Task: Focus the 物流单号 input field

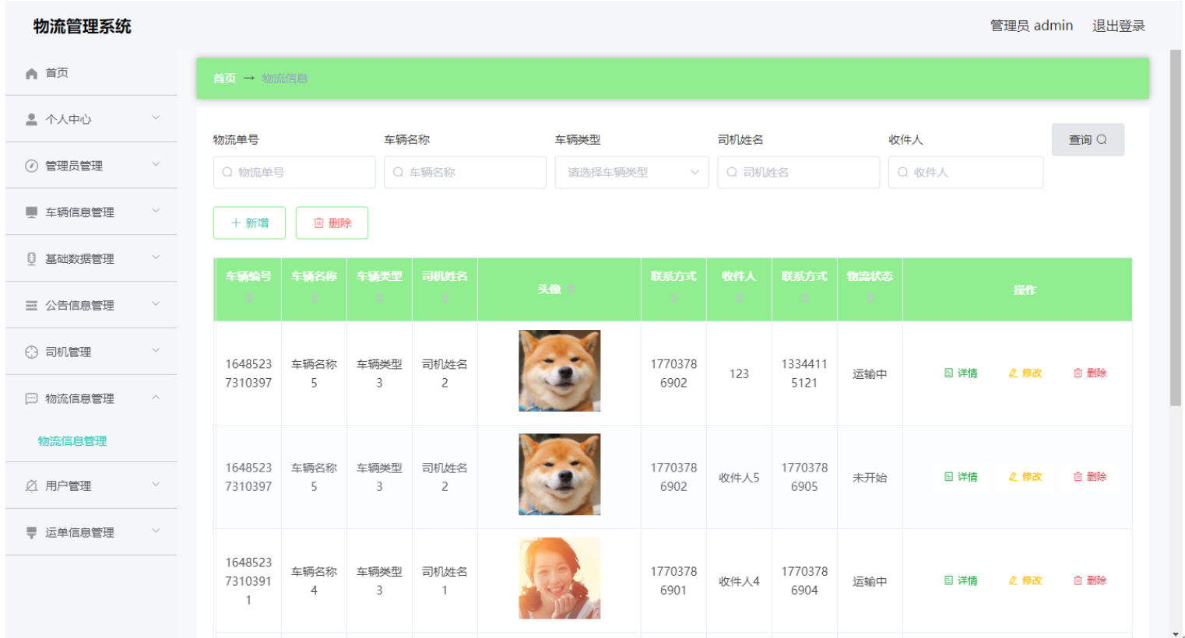Action: pyautogui.click(x=294, y=173)
